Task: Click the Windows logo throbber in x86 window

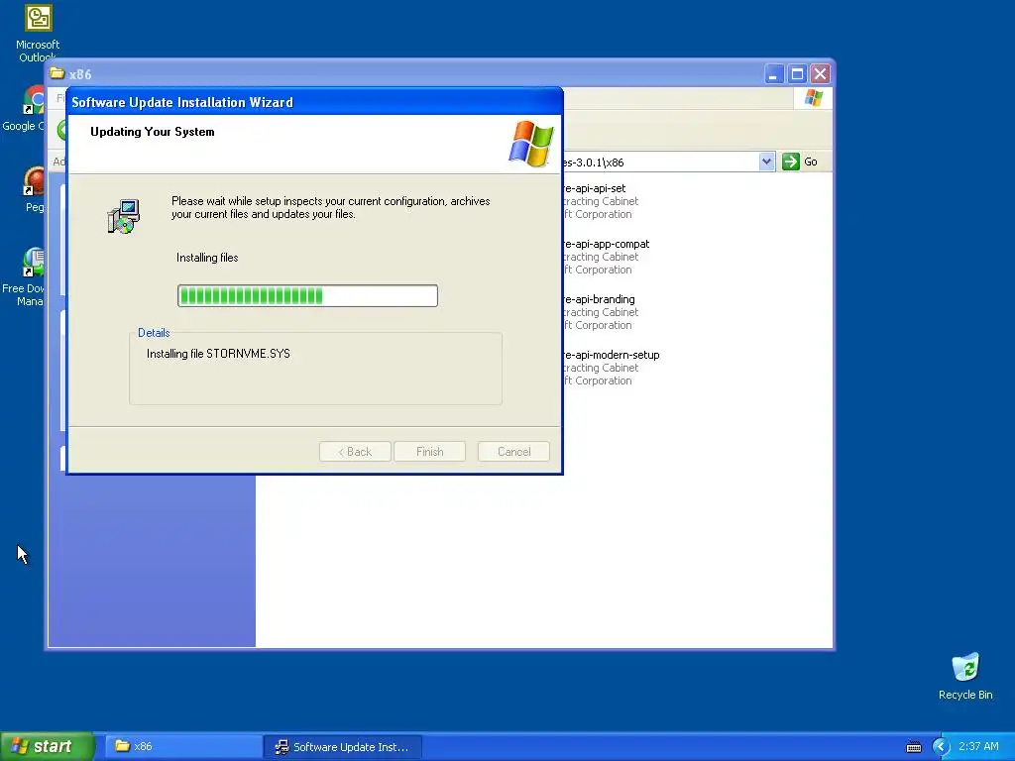Action: [x=813, y=98]
